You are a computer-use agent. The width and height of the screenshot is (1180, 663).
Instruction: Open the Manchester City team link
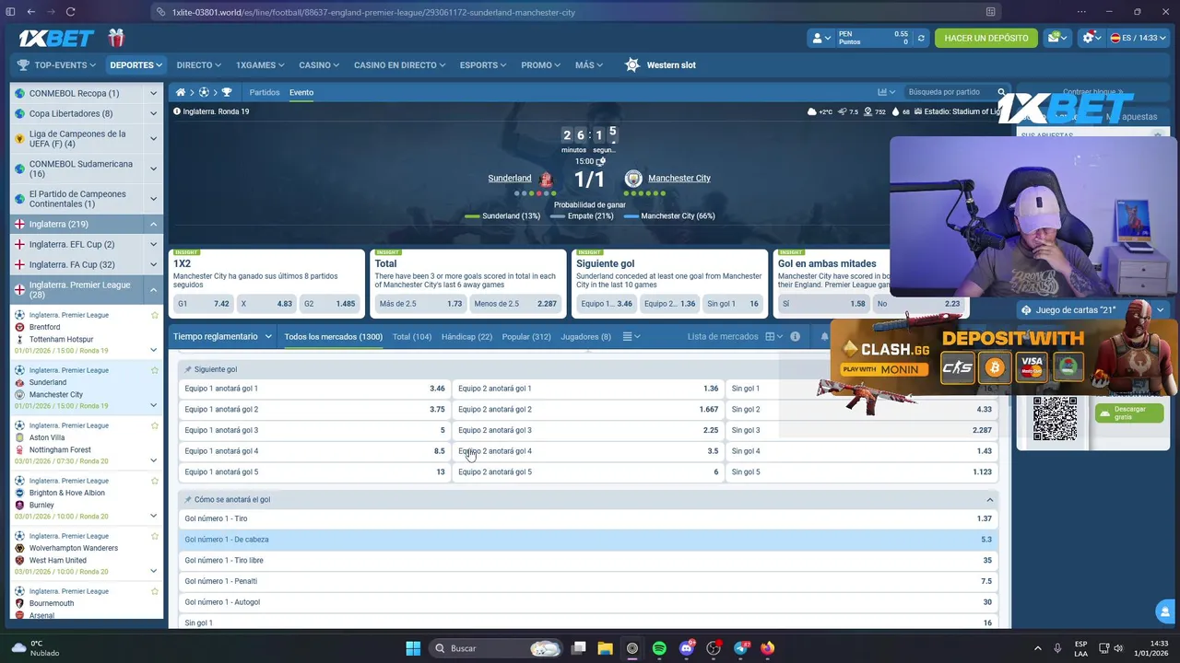coord(679,178)
